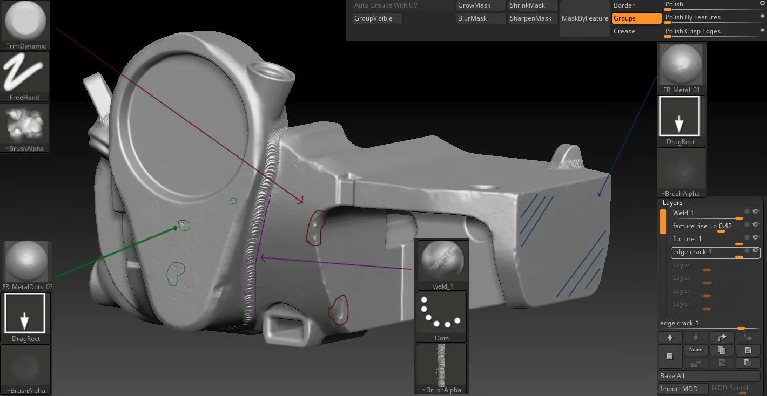The width and height of the screenshot is (767, 396).
Task: Click SharpenMask button
Action: [x=533, y=18]
